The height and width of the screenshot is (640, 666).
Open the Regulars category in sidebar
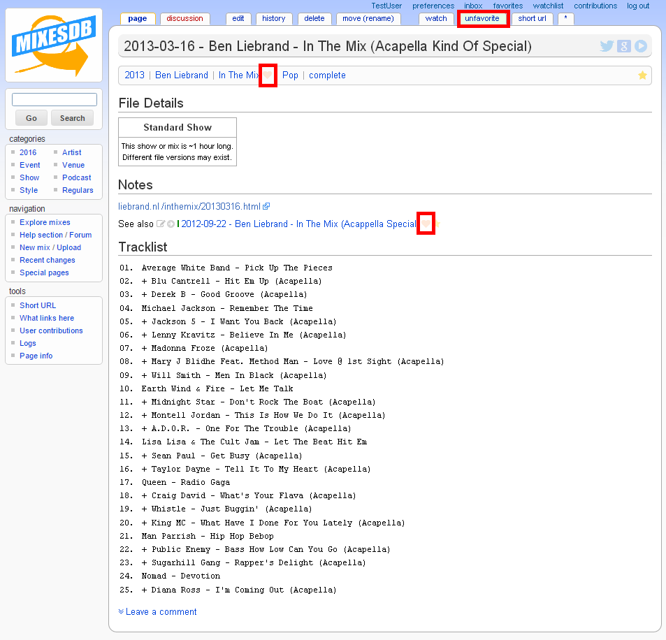pos(78,190)
